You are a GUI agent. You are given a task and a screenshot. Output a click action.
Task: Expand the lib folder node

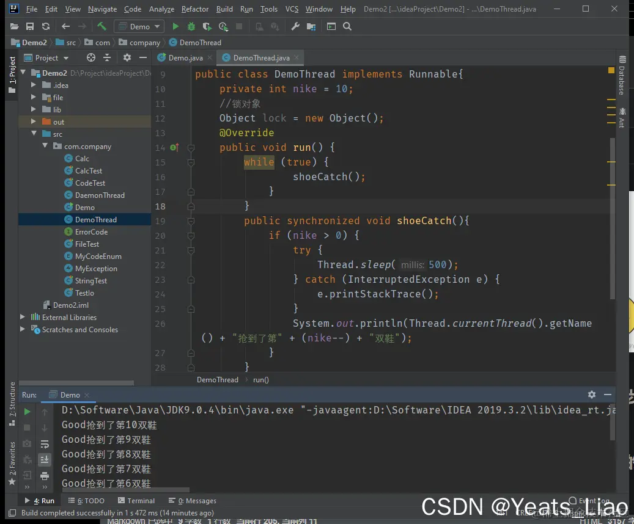coord(34,109)
